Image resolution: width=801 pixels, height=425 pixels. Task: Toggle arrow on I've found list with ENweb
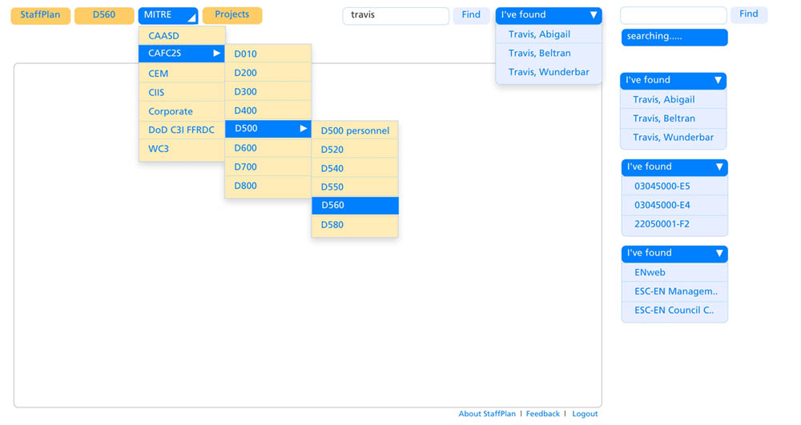718,254
